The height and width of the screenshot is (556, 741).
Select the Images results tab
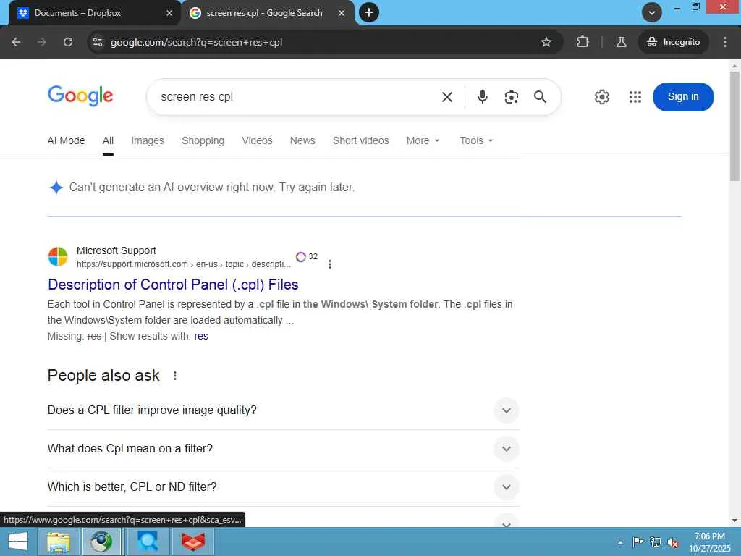pos(148,140)
